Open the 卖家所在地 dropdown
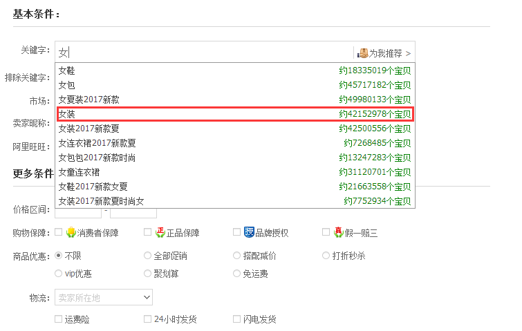Image resolution: width=522 pixels, height=331 pixels. (x=104, y=297)
